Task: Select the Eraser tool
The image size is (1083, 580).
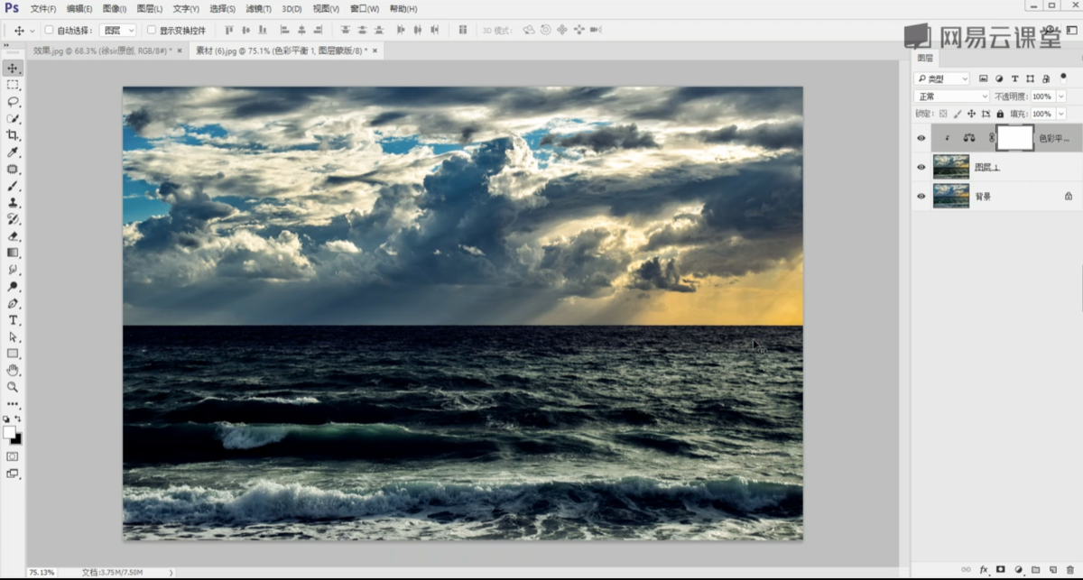Action: click(13, 236)
